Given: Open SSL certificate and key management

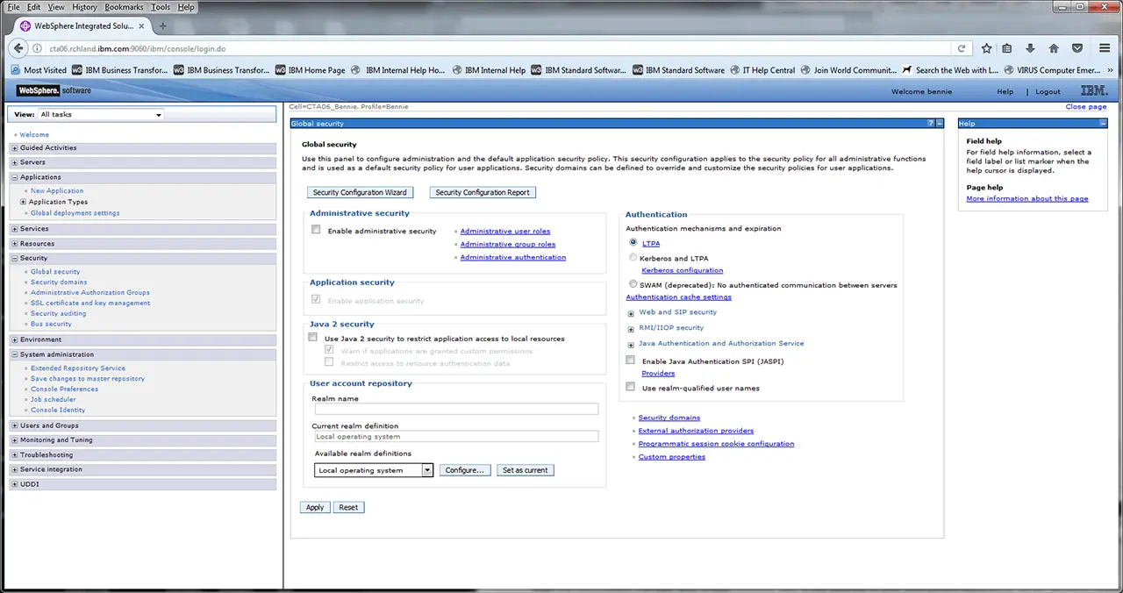Looking at the screenshot, I should pos(90,303).
